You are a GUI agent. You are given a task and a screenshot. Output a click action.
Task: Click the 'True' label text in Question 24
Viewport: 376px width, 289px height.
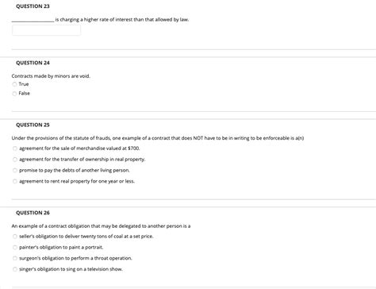point(24,84)
